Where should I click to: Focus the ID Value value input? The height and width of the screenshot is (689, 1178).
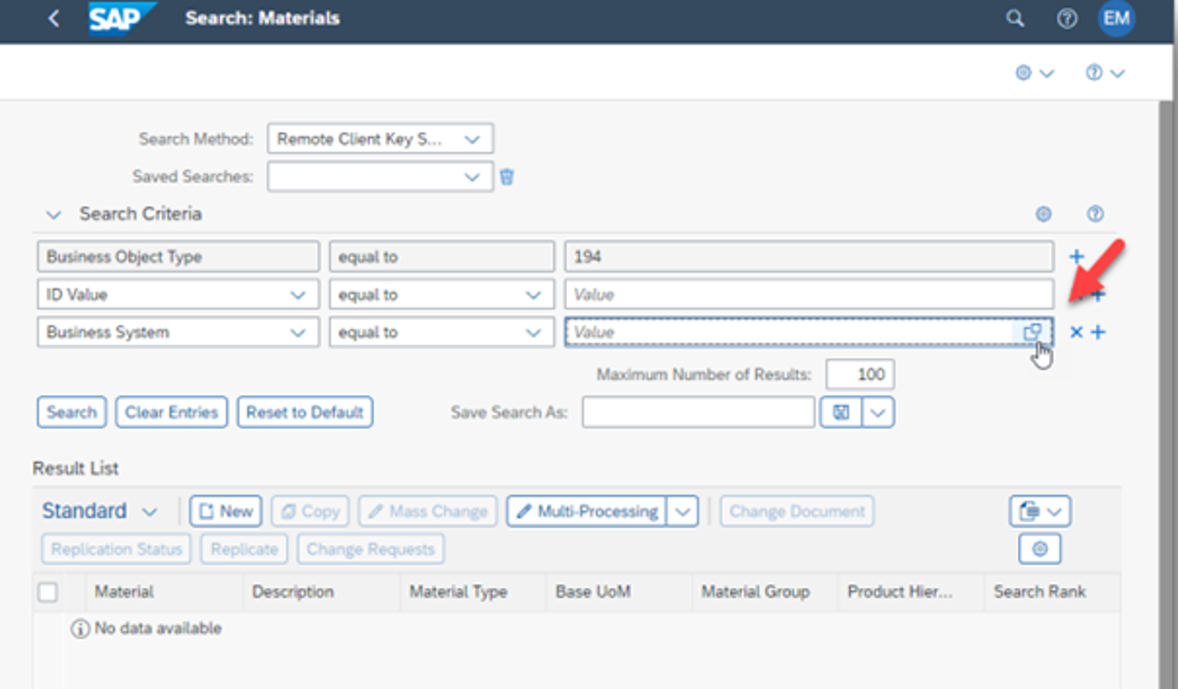pyautogui.click(x=809, y=294)
